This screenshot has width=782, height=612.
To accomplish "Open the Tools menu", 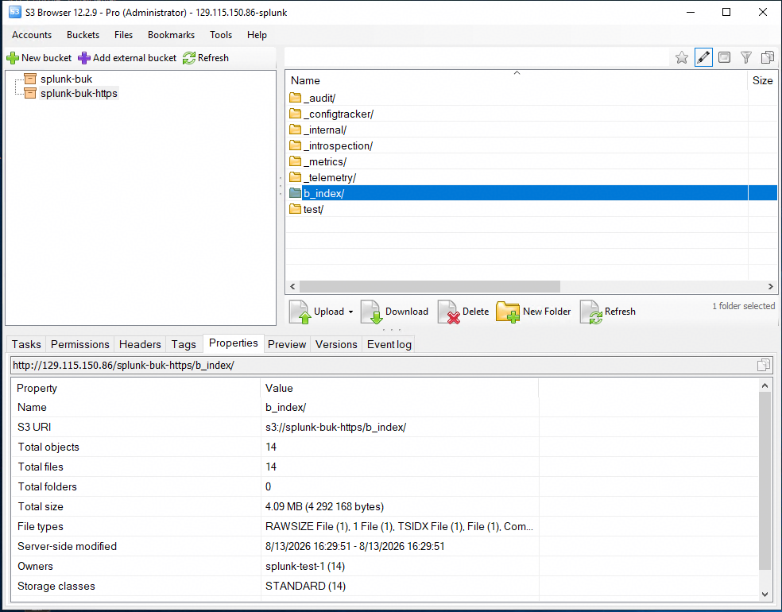I will pyautogui.click(x=221, y=35).
